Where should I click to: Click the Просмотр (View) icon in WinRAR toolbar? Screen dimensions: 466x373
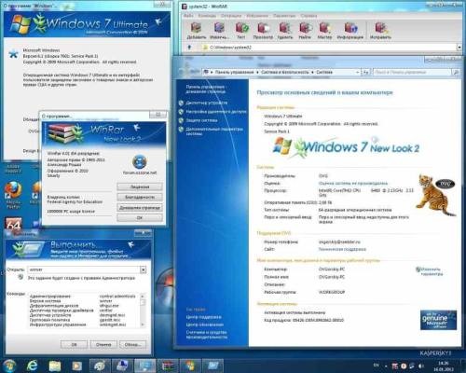click(263, 31)
